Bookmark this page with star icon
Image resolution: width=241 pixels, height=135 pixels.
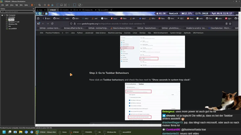tap(230, 24)
